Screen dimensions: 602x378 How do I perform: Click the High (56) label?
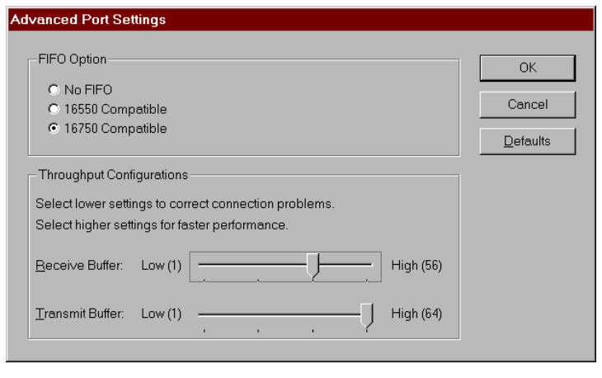416,266
